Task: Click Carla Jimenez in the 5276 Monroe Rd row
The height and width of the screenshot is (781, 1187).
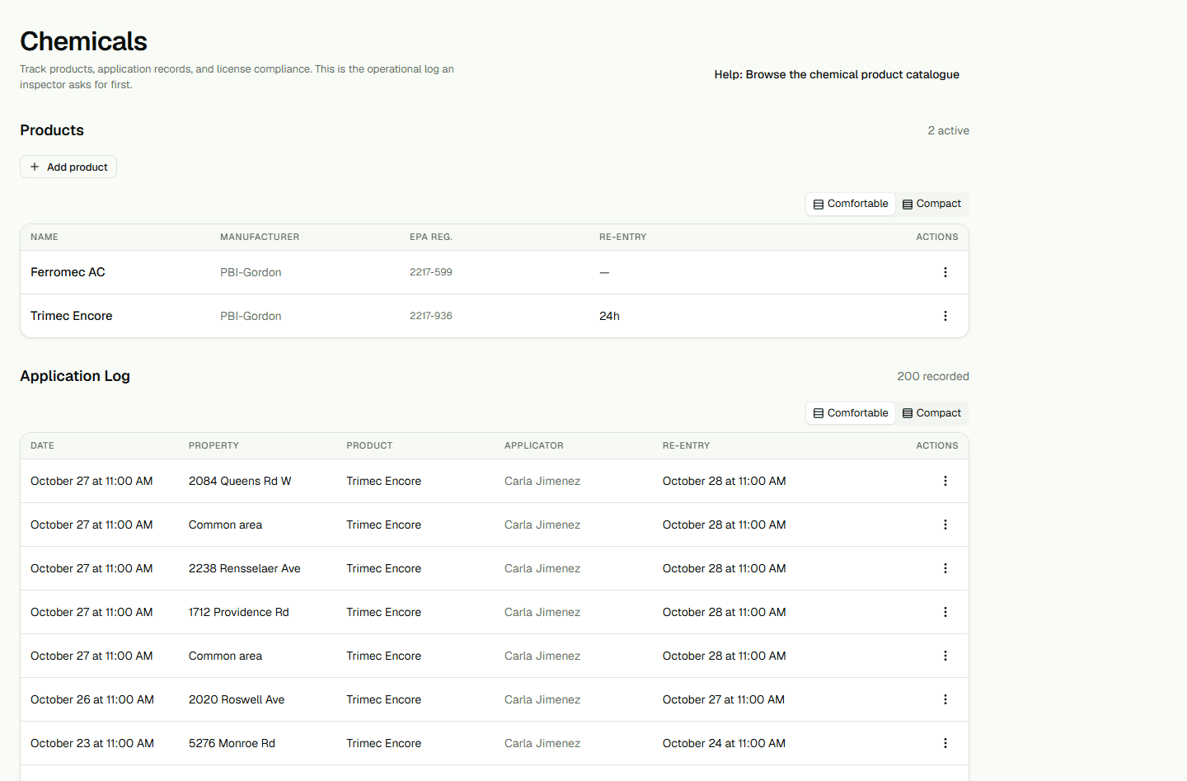Action: (x=542, y=743)
